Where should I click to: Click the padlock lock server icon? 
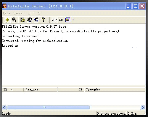click(14, 20)
